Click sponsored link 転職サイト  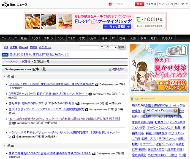(x=161, y=122)
